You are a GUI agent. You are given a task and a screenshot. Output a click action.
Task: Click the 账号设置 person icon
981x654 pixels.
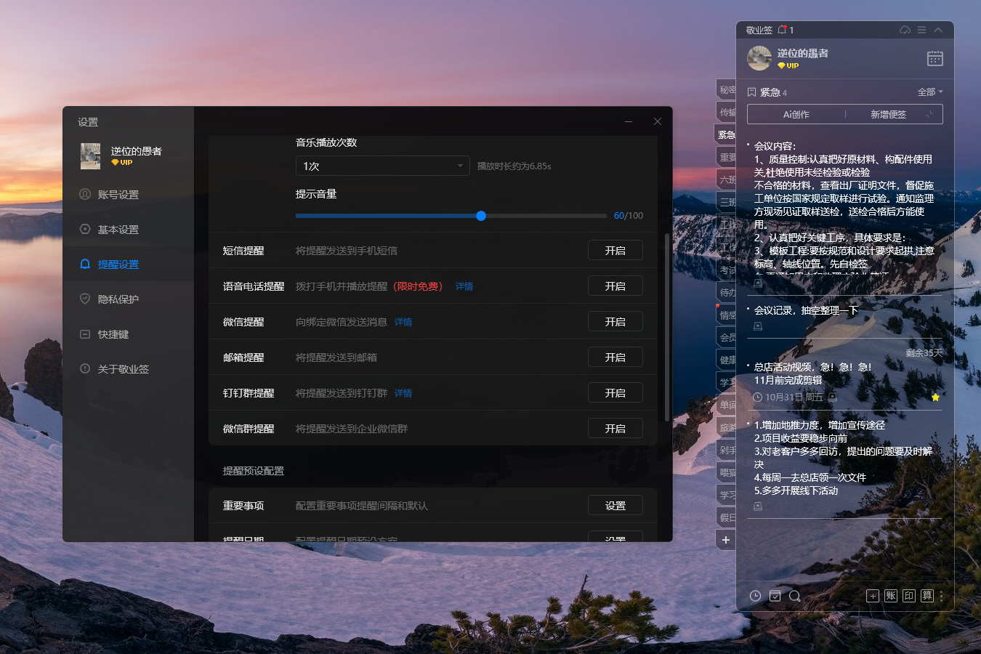(85, 194)
